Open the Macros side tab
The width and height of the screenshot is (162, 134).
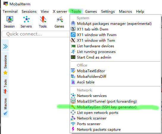(x=5, y=106)
